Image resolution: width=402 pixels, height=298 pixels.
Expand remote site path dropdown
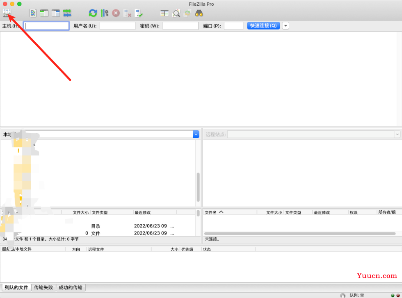[397, 134]
